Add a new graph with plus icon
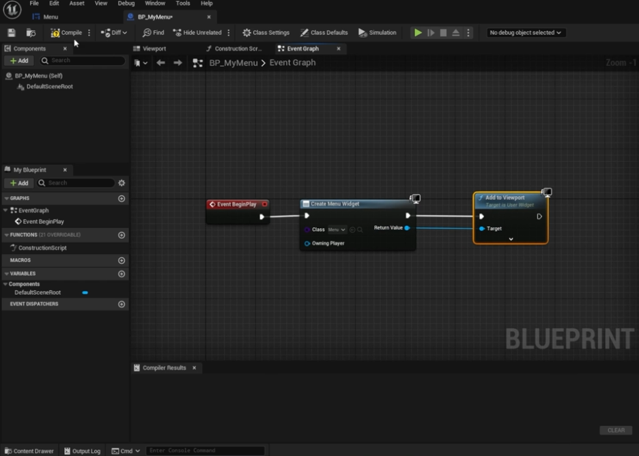 coord(122,199)
